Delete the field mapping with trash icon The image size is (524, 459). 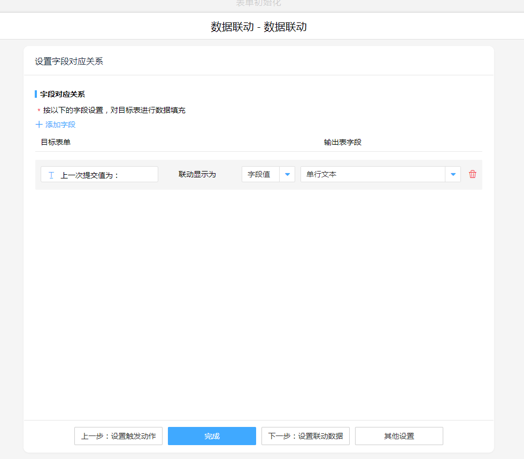pyautogui.click(x=473, y=174)
